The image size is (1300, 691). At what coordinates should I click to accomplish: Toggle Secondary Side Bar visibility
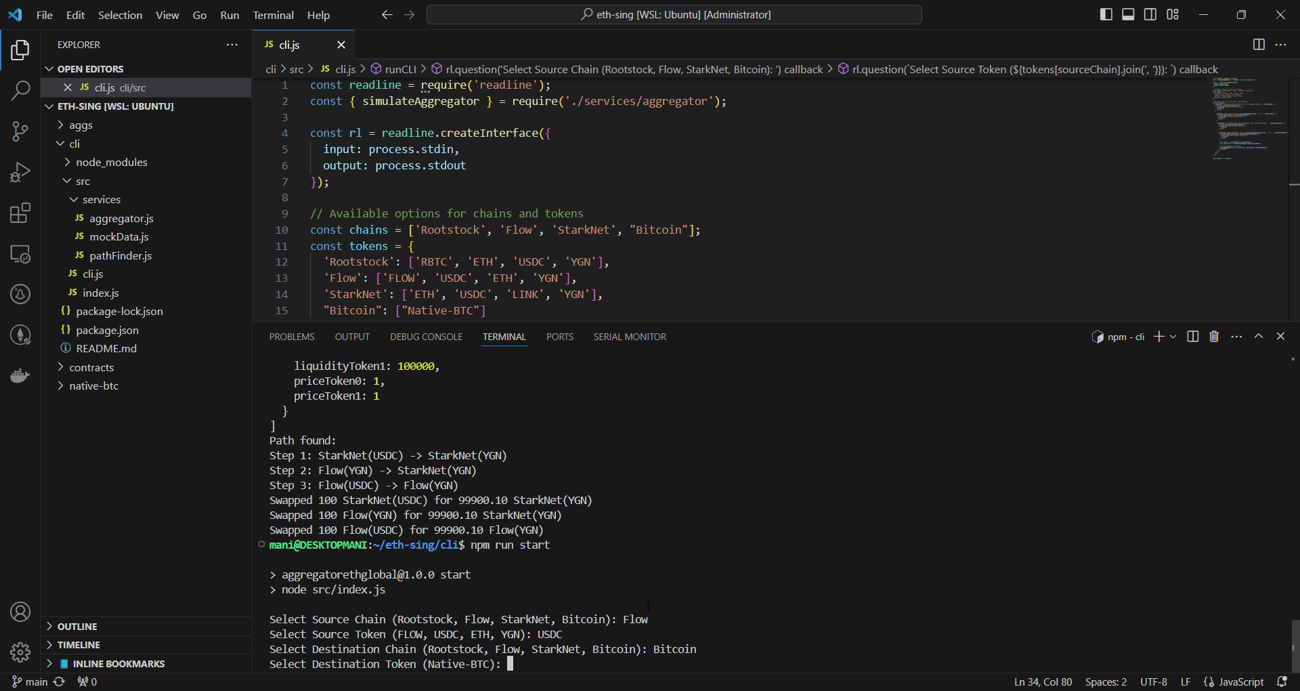(x=1150, y=14)
